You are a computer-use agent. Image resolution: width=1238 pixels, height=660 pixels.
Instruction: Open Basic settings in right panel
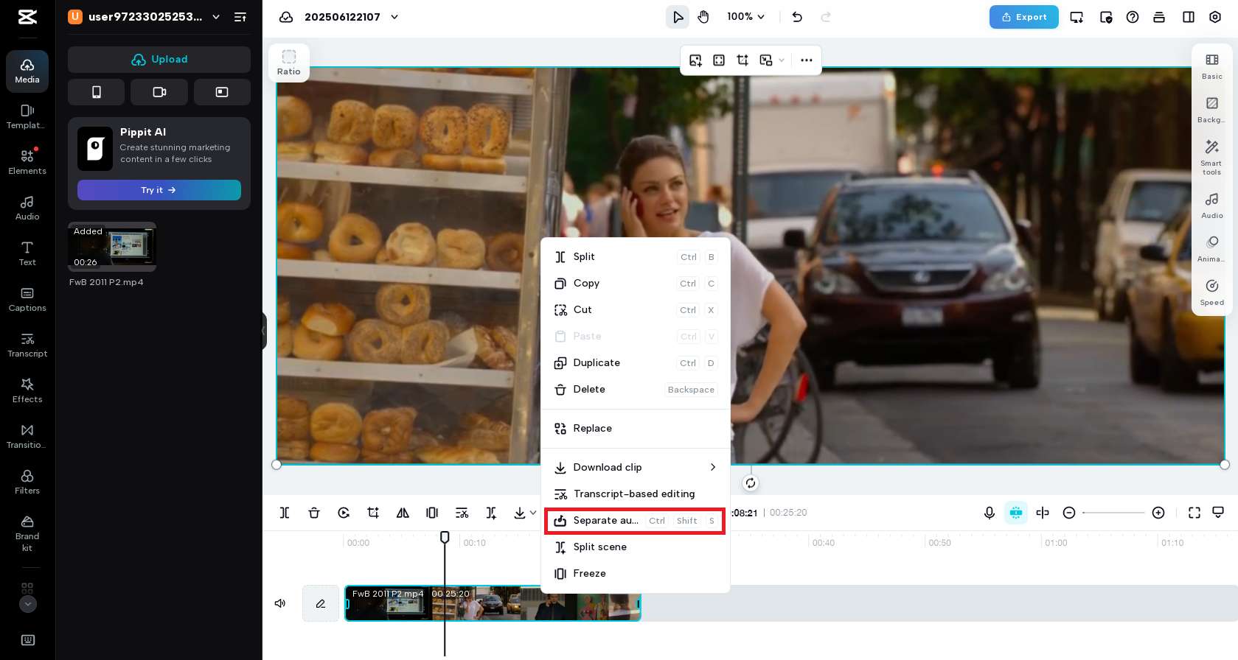(x=1211, y=66)
